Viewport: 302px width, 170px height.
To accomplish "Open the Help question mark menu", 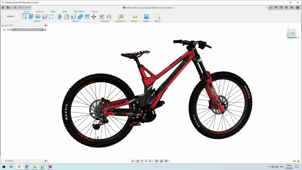I will [x=292, y=8].
